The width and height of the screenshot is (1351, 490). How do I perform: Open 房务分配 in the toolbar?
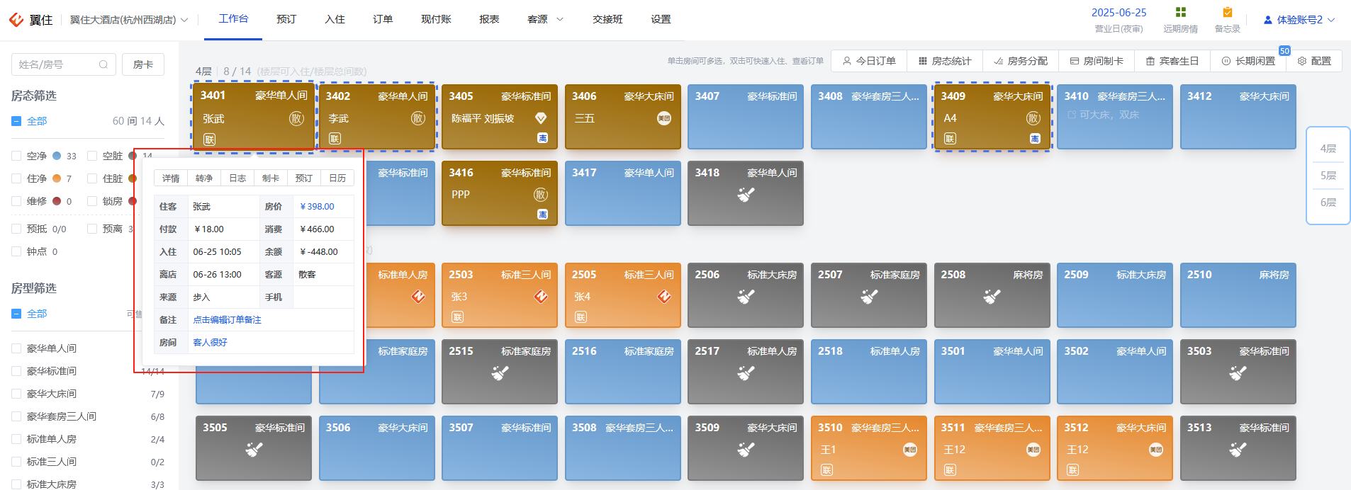(1021, 61)
